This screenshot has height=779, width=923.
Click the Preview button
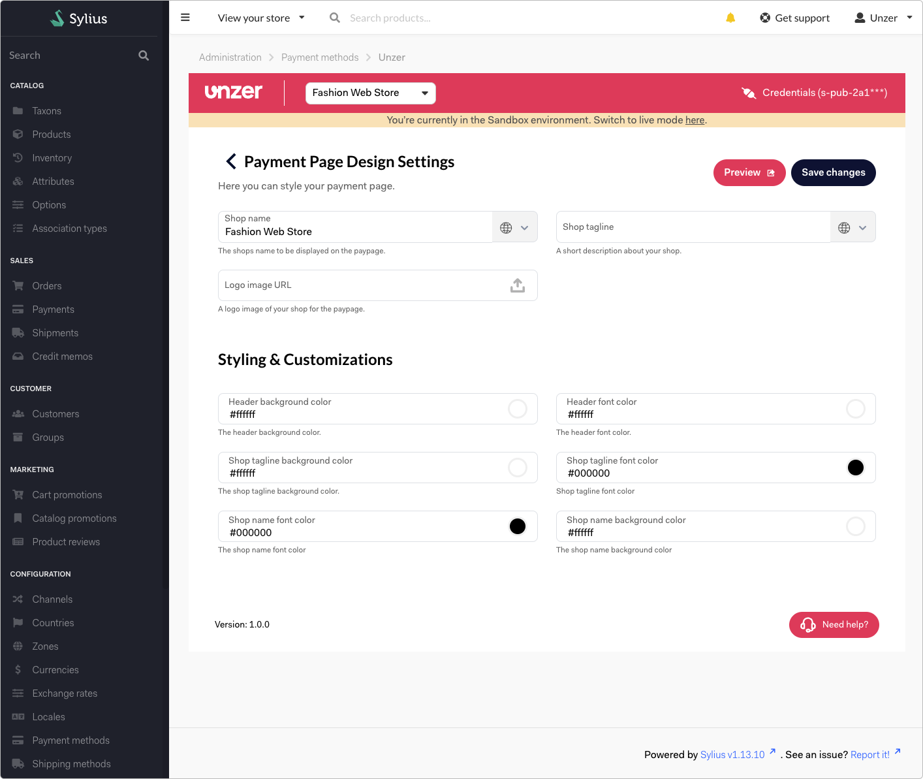pos(749,172)
